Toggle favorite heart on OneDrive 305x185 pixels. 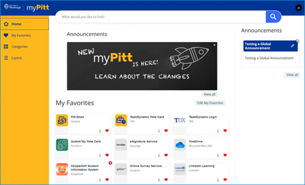coord(225,155)
